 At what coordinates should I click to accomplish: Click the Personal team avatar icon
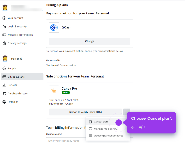(x=5, y=59)
